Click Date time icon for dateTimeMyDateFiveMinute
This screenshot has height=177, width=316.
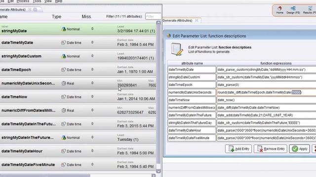coord(64,165)
